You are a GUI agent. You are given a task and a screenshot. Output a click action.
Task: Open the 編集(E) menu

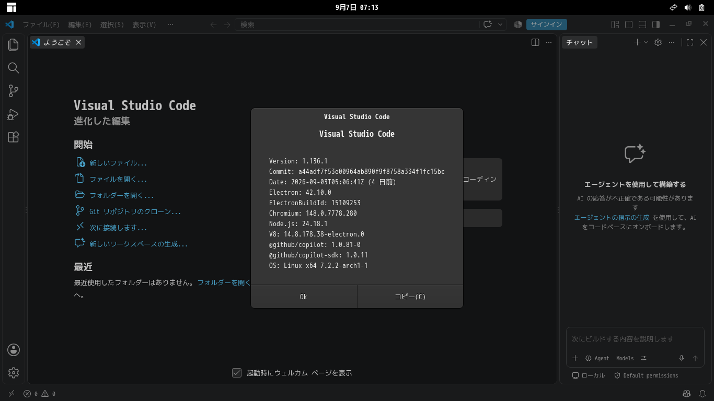point(80,25)
